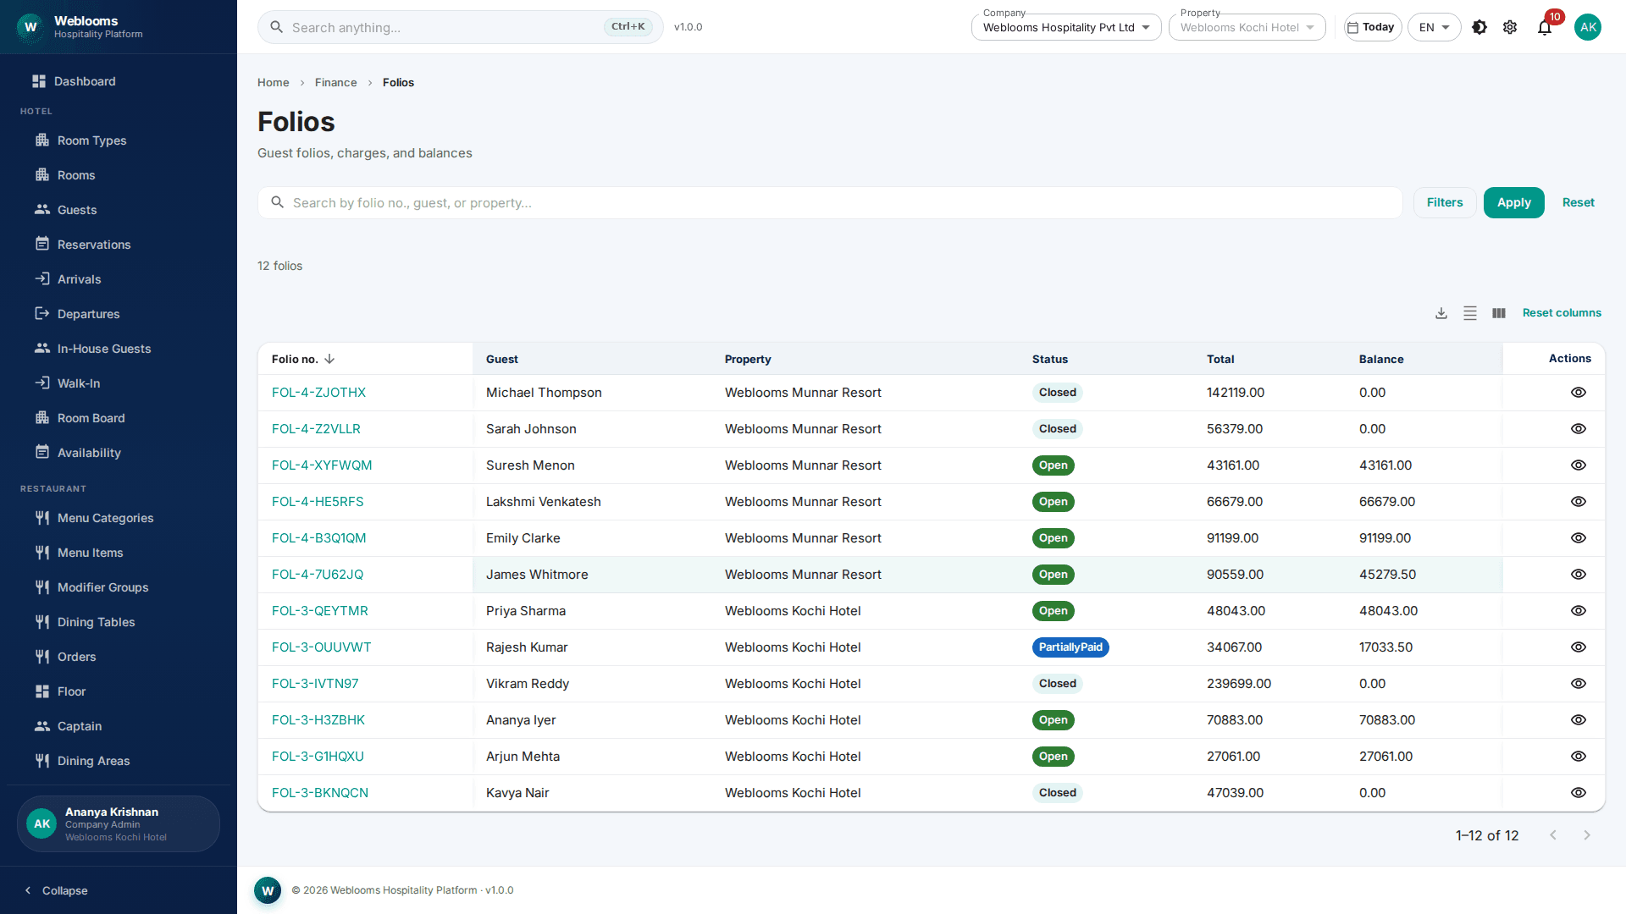Select the PartiallyPaid status badge
1626x914 pixels.
pos(1070,647)
